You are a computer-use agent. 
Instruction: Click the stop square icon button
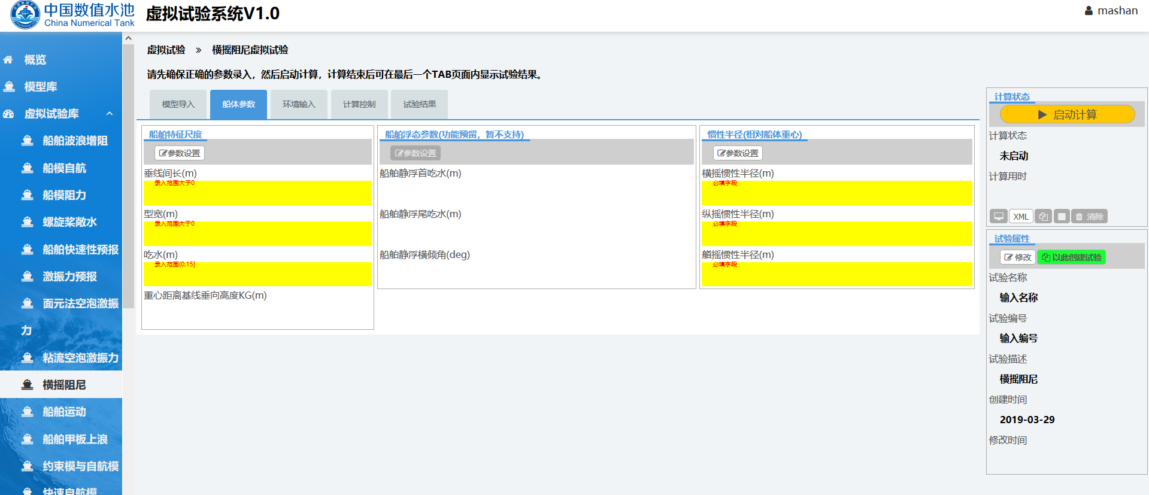(1062, 217)
